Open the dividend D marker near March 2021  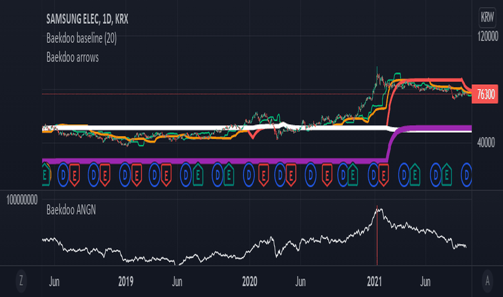(x=404, y=175)
